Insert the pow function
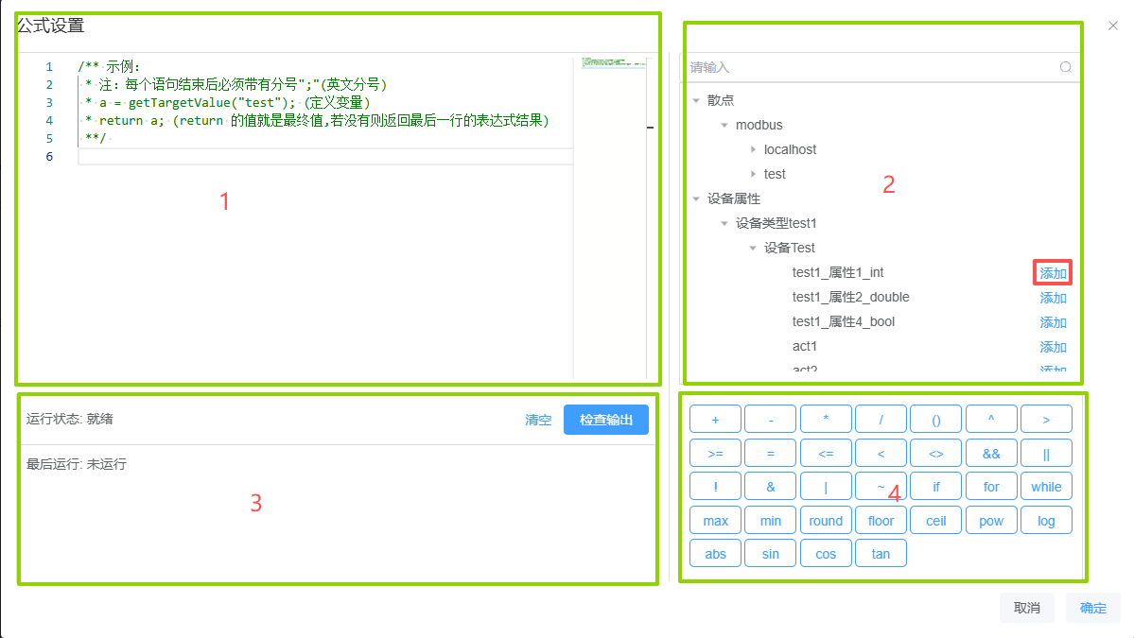1134x638 pixels. (x=991, y=520)
